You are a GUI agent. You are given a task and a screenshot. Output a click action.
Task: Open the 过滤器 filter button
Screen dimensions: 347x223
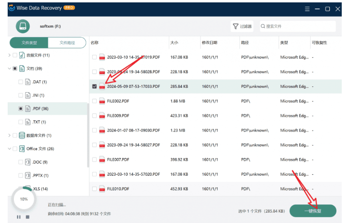242,27
